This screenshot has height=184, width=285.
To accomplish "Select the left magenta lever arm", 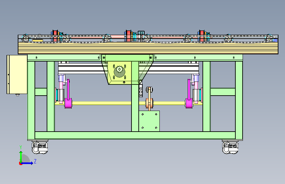I will point(68,94).
